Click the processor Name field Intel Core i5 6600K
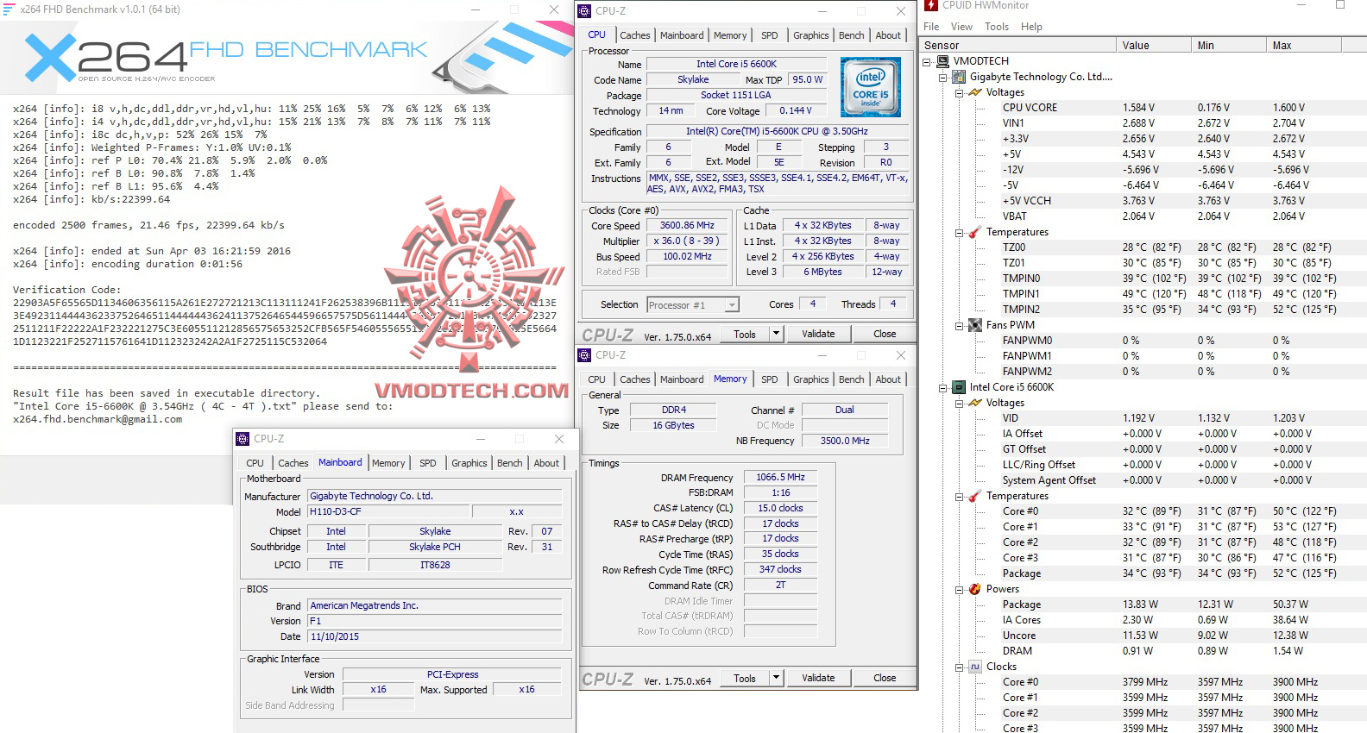Viewport: 1367px width, 733px height. click(x=736, y=64)
